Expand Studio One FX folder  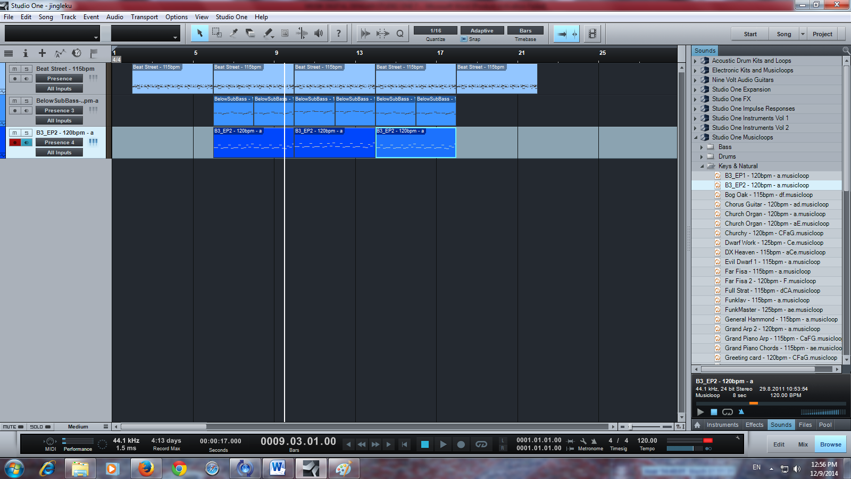coord(695,99)
